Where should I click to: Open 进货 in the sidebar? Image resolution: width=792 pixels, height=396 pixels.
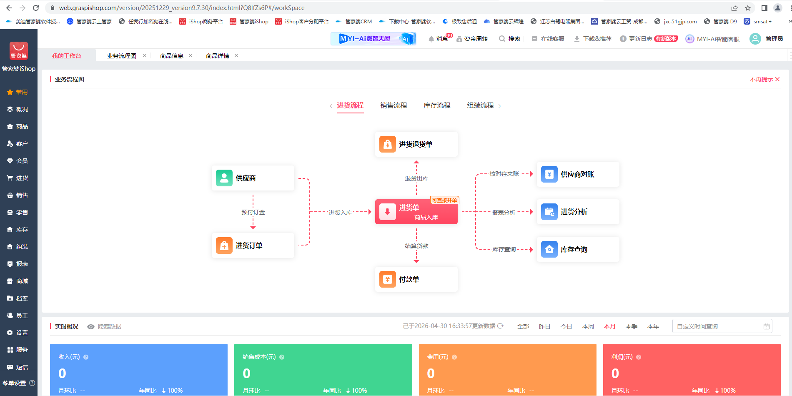(18, 178)
